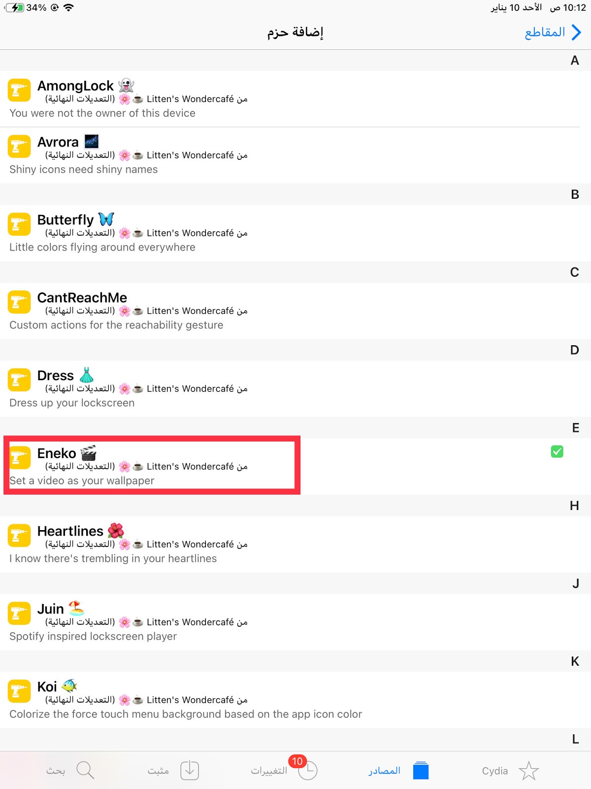The width and height of the screenshot is (591, 789).
Task: Open the Avrora package entry
Action: coord(295,155)
